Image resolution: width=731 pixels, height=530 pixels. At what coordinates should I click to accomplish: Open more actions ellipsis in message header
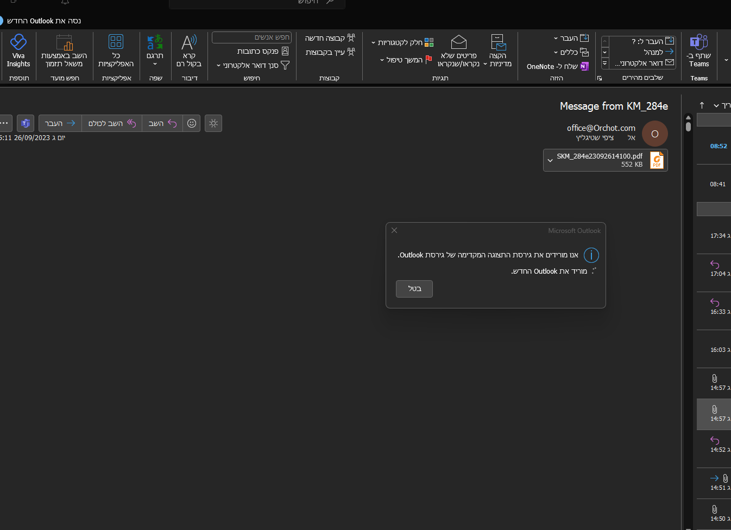click(x=5, y=123)
